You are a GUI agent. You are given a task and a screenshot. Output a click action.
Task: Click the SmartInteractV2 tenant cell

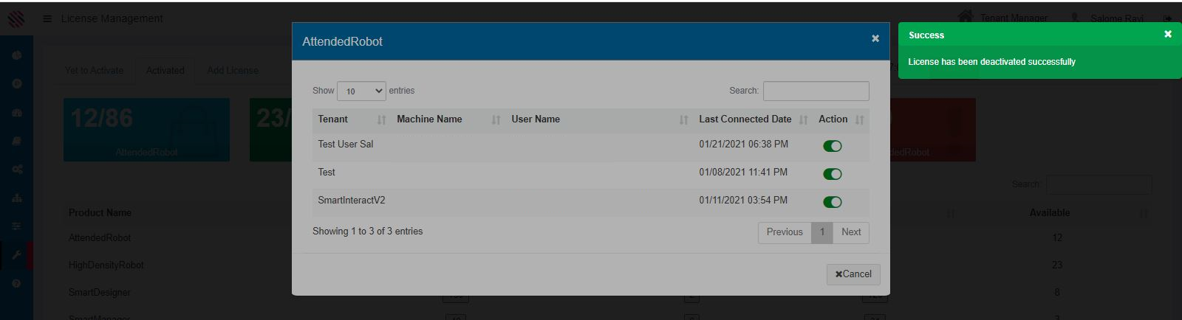(352, 201)
